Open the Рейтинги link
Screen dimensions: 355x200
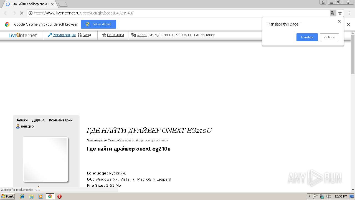click(x=115, y=35)
